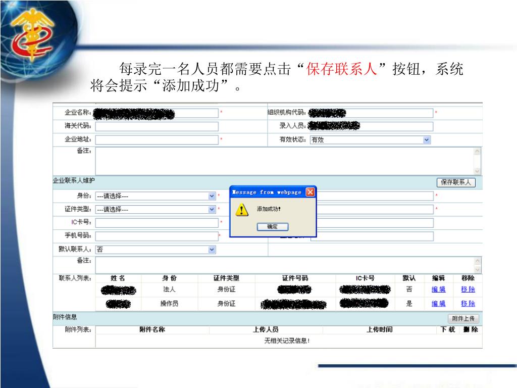
Task: Click 法人 cell in contact list
Action: click(x=169, y=289)
